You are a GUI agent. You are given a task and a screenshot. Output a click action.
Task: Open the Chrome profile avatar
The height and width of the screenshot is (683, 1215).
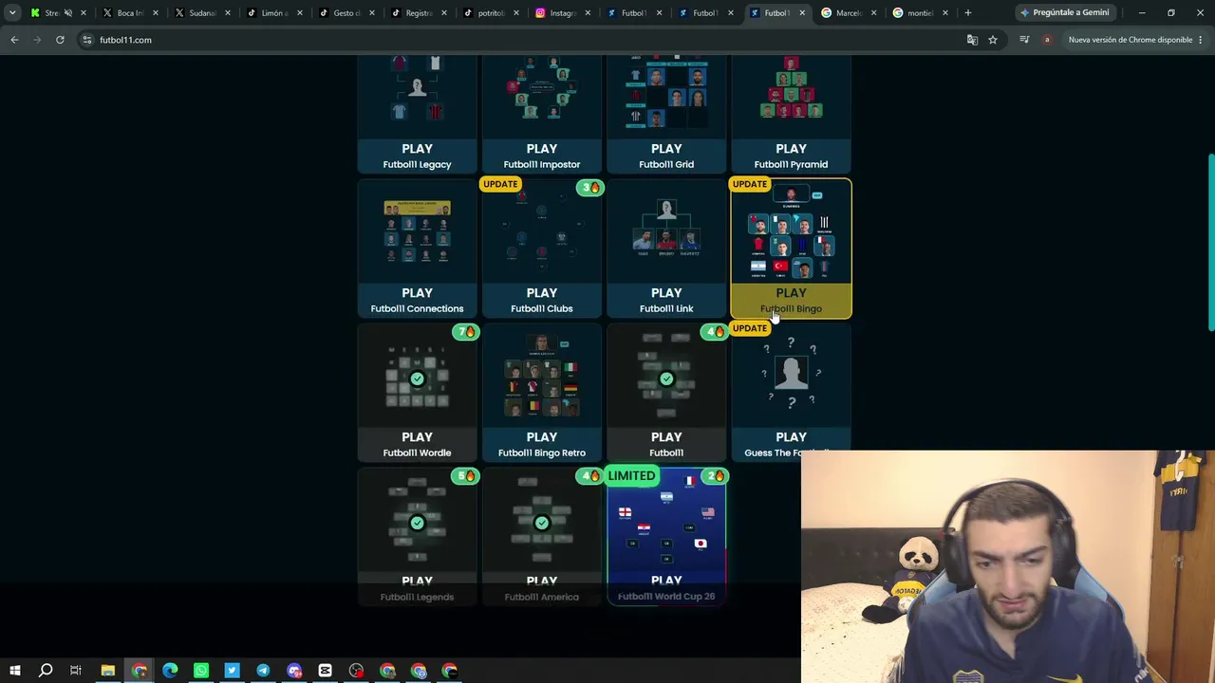1047,40
